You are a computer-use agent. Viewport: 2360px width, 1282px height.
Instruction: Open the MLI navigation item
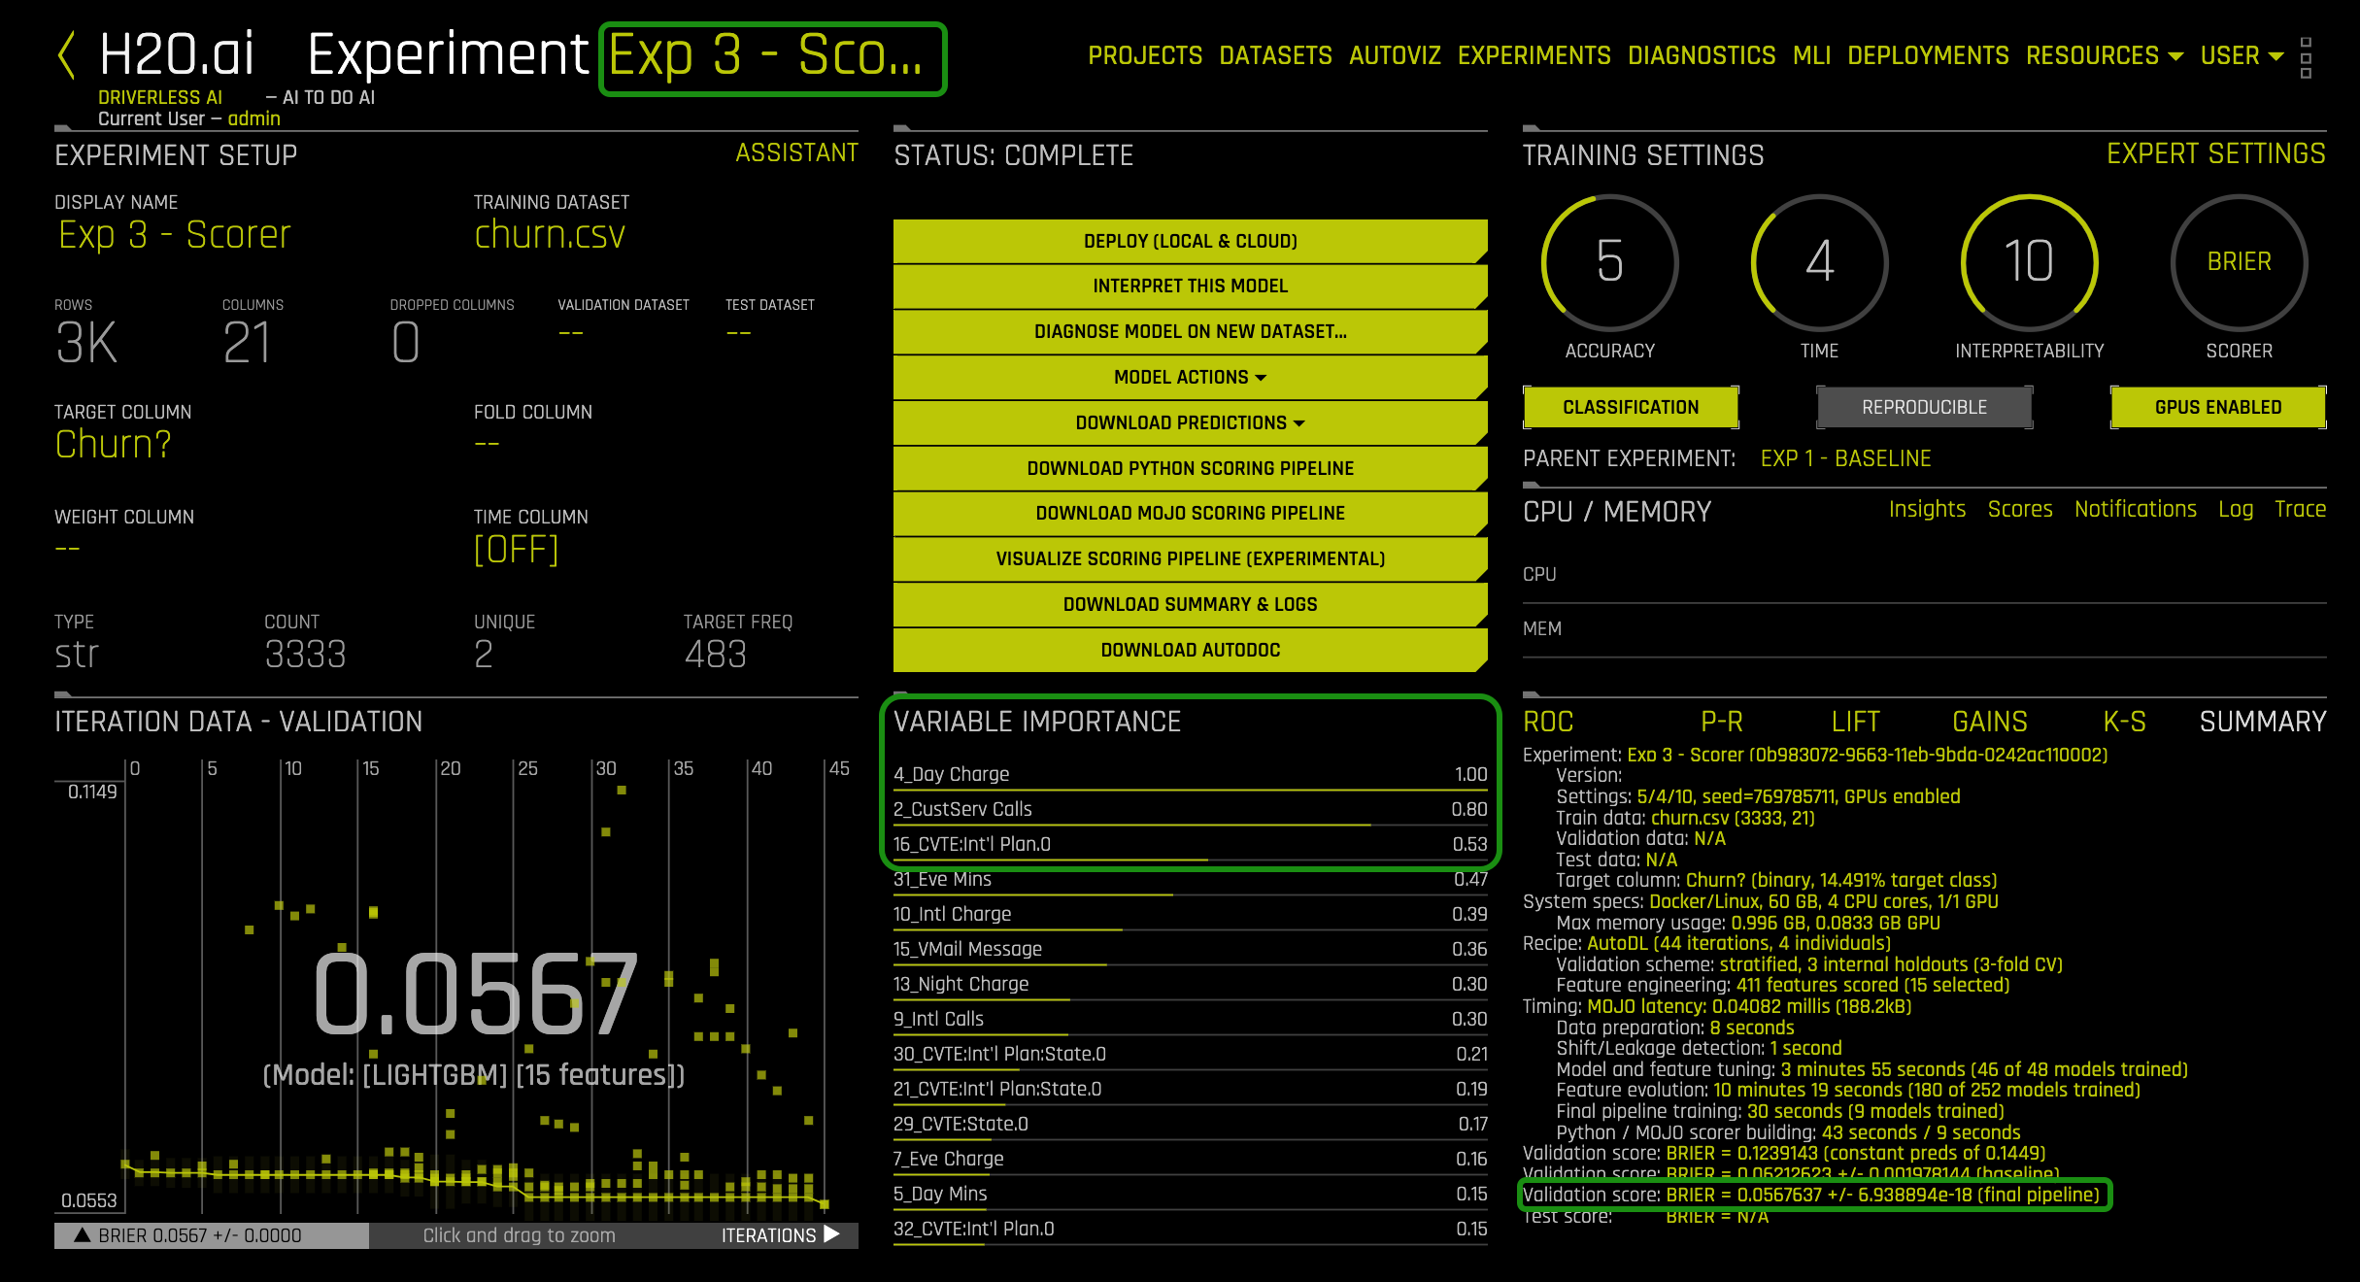[x=1811, y=55]
